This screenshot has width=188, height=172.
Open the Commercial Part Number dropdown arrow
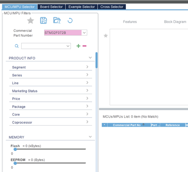[x=84, y=33]
